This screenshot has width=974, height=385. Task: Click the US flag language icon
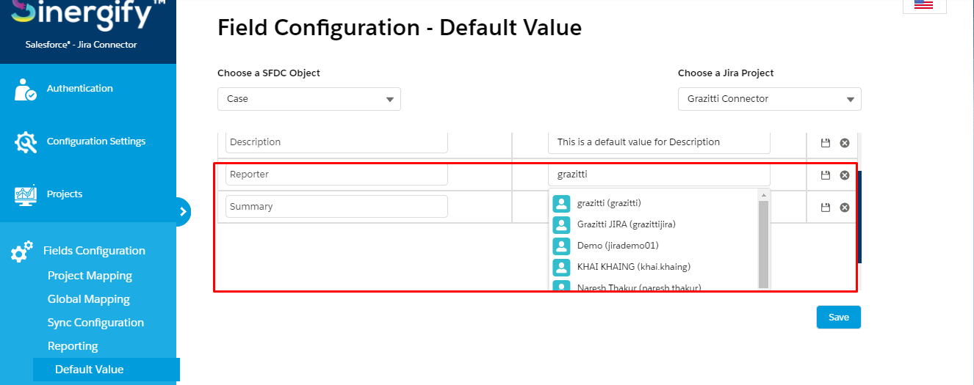tap(923, 4)
